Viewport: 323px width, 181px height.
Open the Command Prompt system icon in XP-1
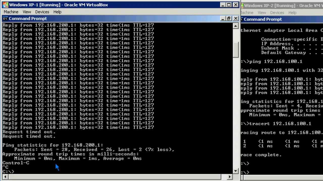click(5, 19)
